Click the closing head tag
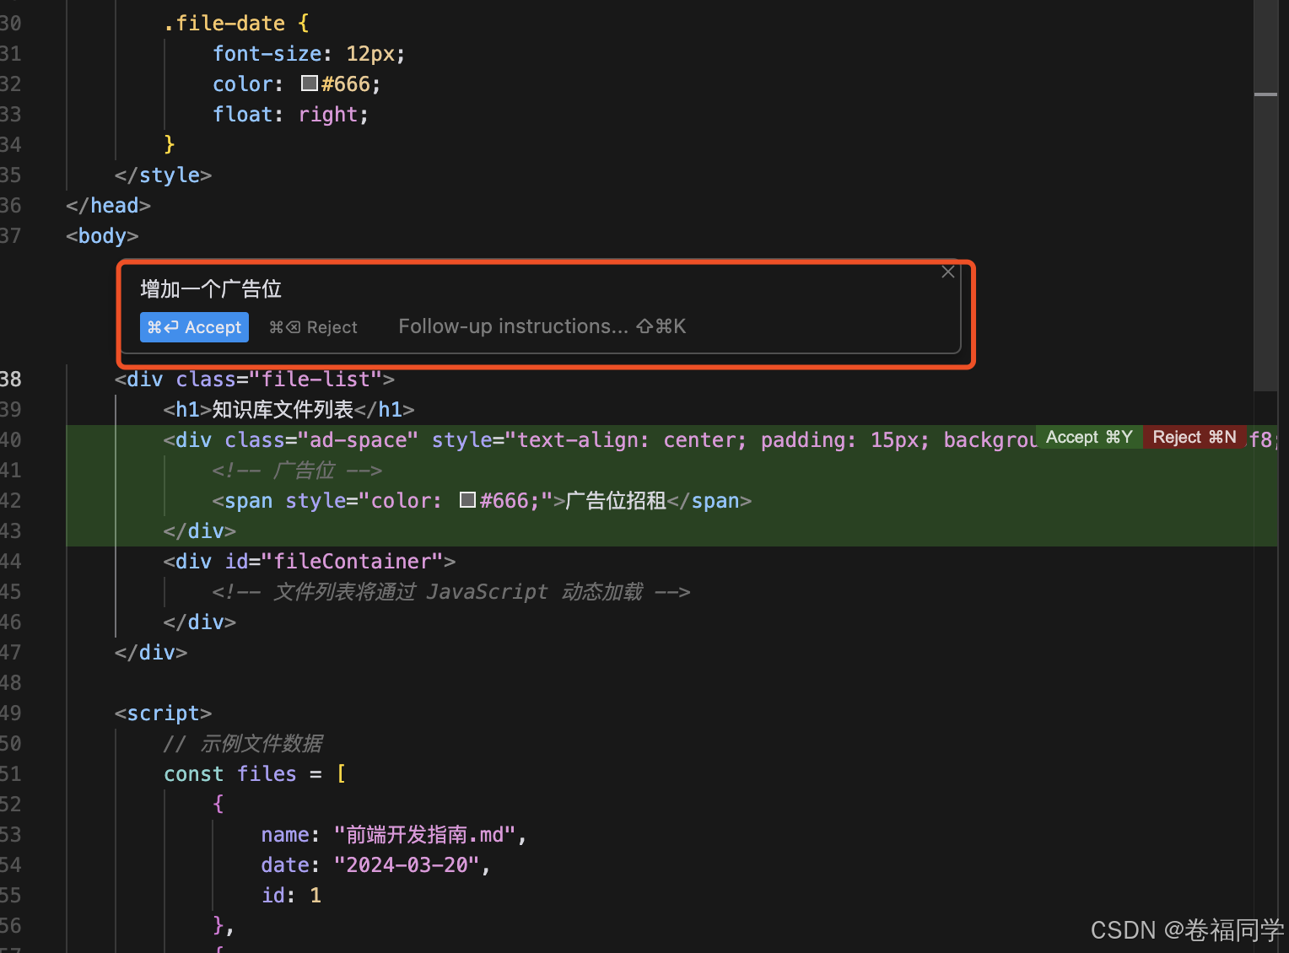This screenshot has height=953, width=1289. point(108,206)
